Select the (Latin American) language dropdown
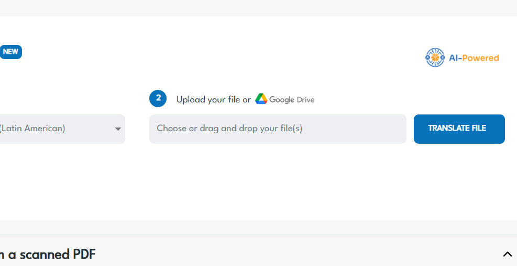Image resolution: width=517 pixels, height=266 pixels. [58, 129]
